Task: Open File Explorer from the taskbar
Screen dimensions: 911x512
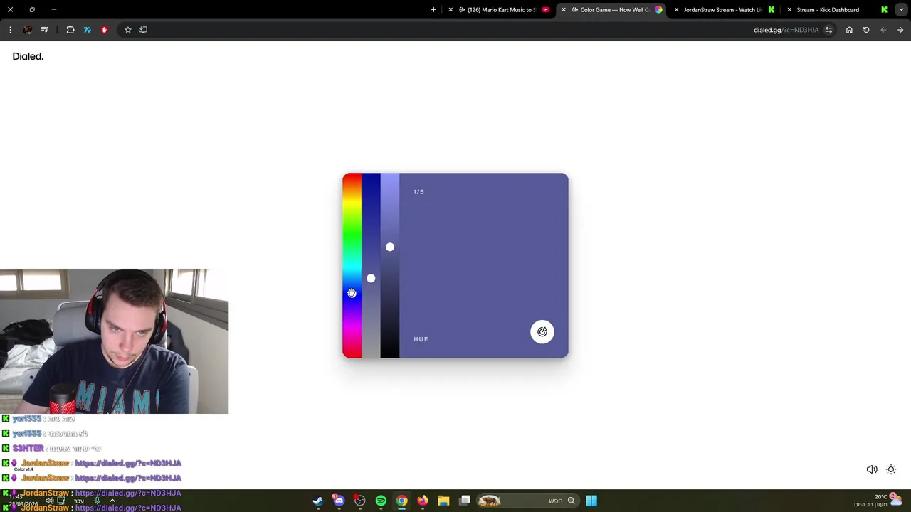Action: click(443, 501)
